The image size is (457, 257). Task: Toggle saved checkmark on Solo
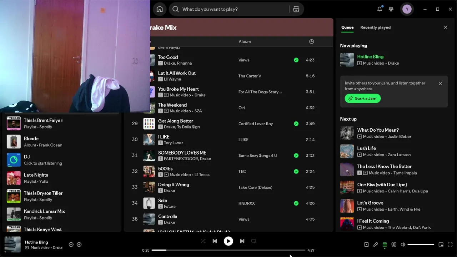pyautogui.click(x=296, y=203)
